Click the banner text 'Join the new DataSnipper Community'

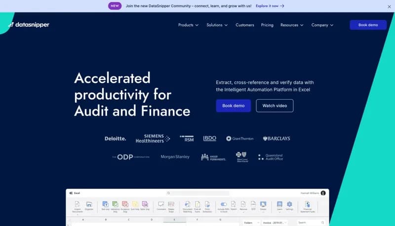[x=158, y=6]
